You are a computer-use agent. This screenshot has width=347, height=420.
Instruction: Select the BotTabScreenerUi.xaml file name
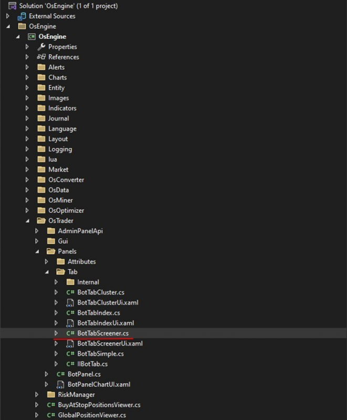110,343
